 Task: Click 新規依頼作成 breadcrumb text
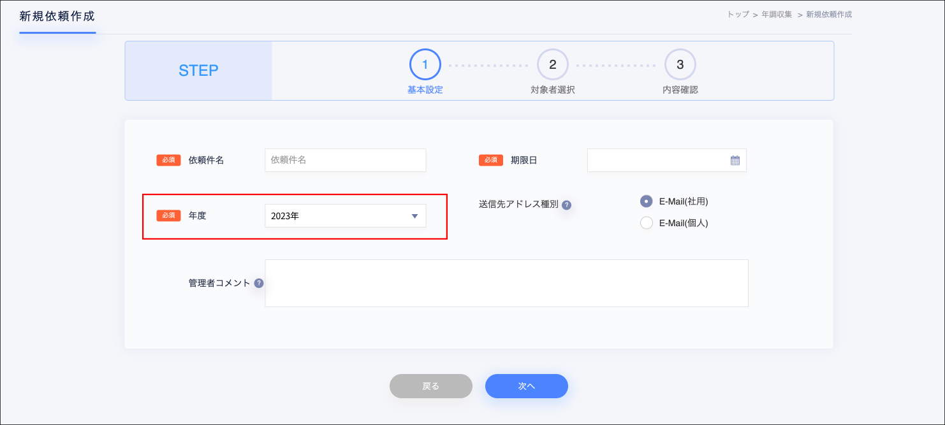[x=829, y=14]
